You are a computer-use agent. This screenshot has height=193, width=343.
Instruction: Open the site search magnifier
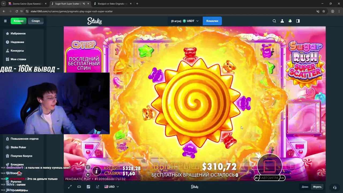(274, 21)
